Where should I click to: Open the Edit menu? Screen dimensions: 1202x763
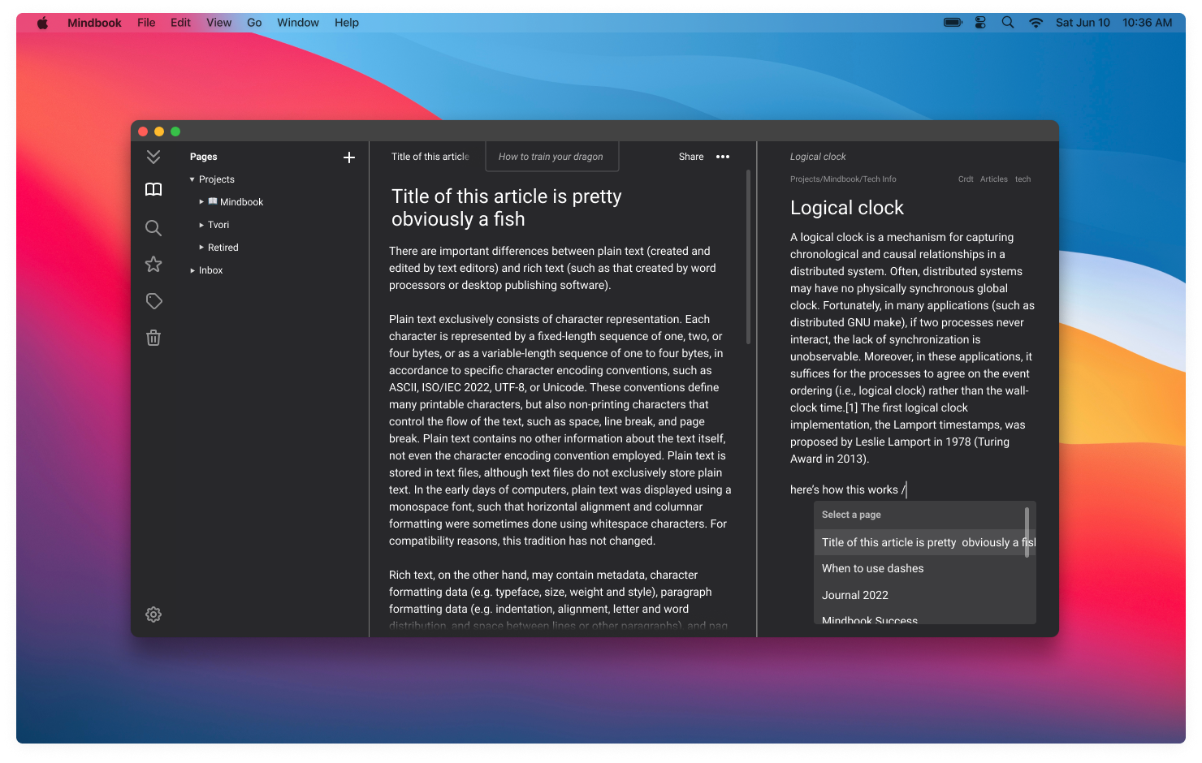point(180,23)
